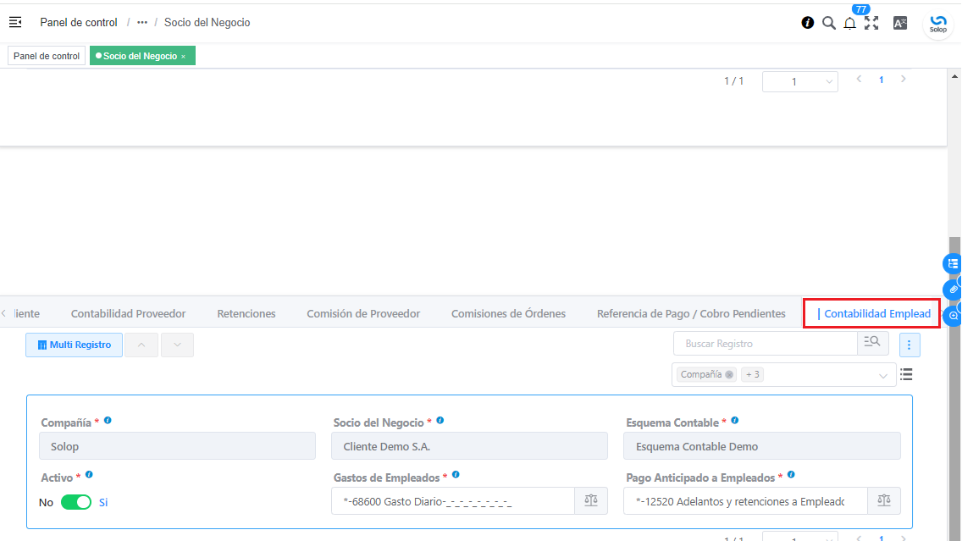Viewport: 962px width, 541px height.
Task: Toggle fullscreen mode icon
Action: 871,23
